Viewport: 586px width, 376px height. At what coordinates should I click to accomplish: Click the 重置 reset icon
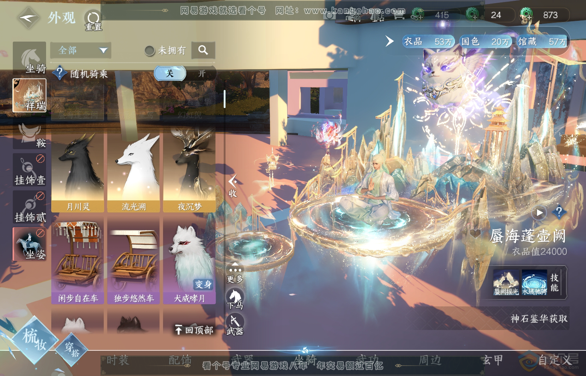[93, 20]
